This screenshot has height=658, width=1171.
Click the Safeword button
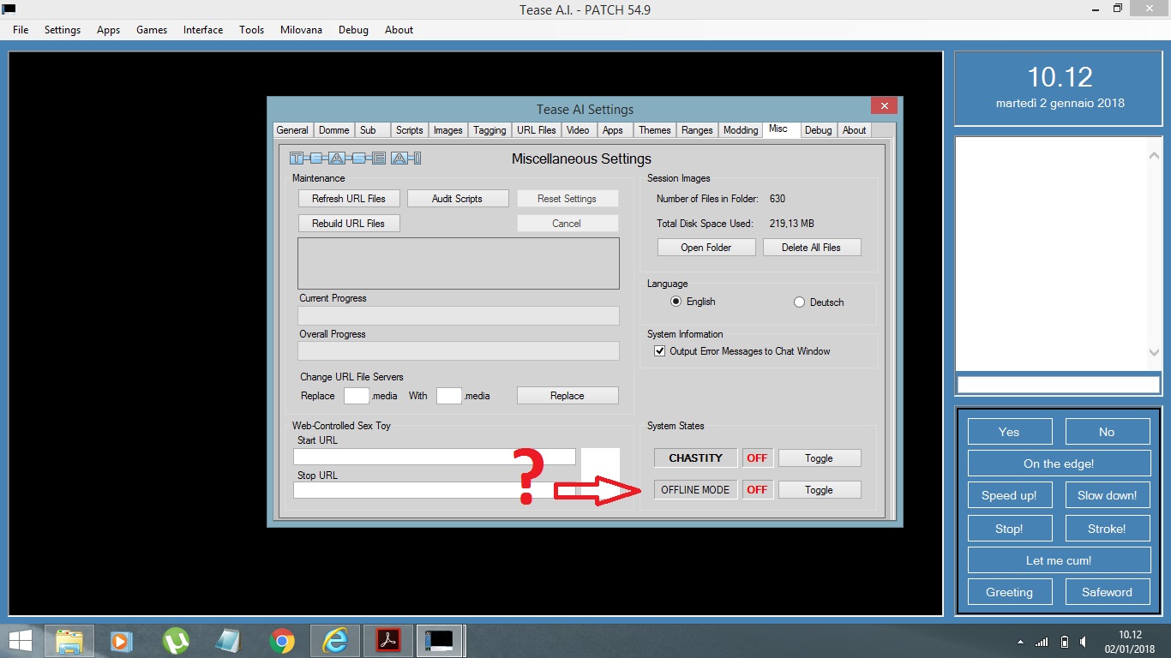tap(1107, 592)
